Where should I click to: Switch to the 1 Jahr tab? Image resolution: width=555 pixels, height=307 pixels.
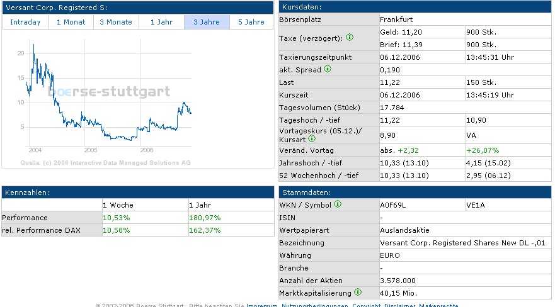point(161,22)
